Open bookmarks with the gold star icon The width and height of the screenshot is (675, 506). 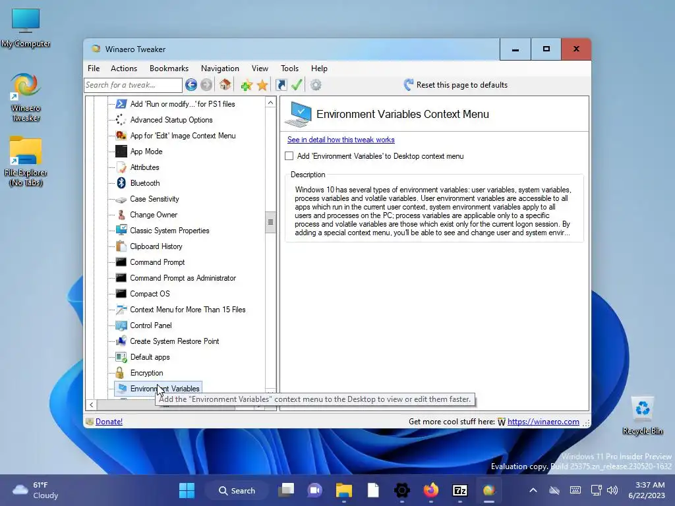(x=262, y=85)
